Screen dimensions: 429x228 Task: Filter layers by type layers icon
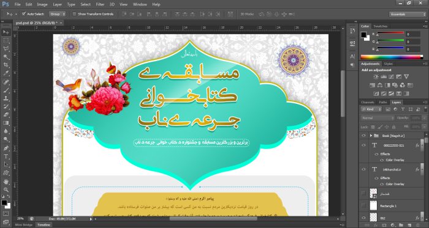click(403, 109)
